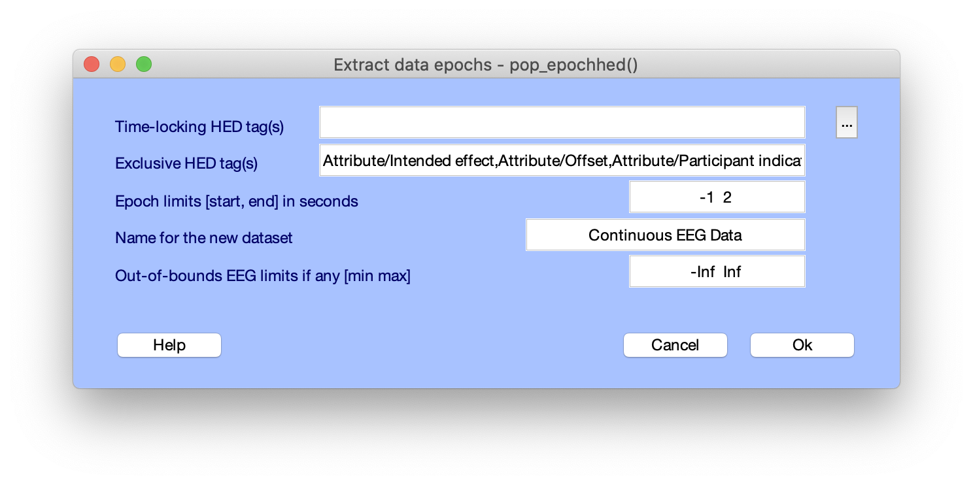The image size is (973, 485).
Task: Open the Help for pop_epochhed
Action: coord(169,345)
